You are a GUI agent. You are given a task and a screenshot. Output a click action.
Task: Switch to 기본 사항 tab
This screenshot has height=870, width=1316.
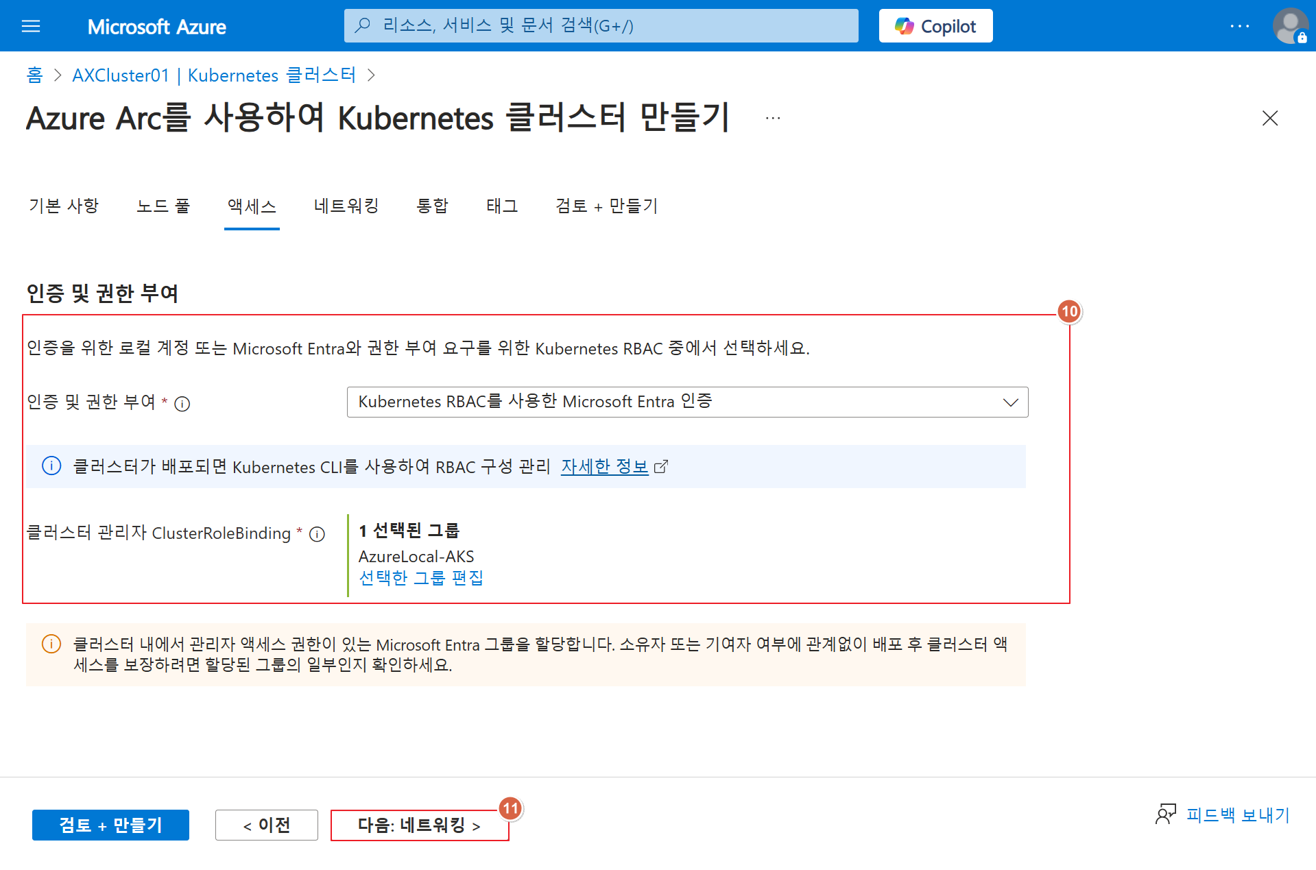(x=64, y=206)
